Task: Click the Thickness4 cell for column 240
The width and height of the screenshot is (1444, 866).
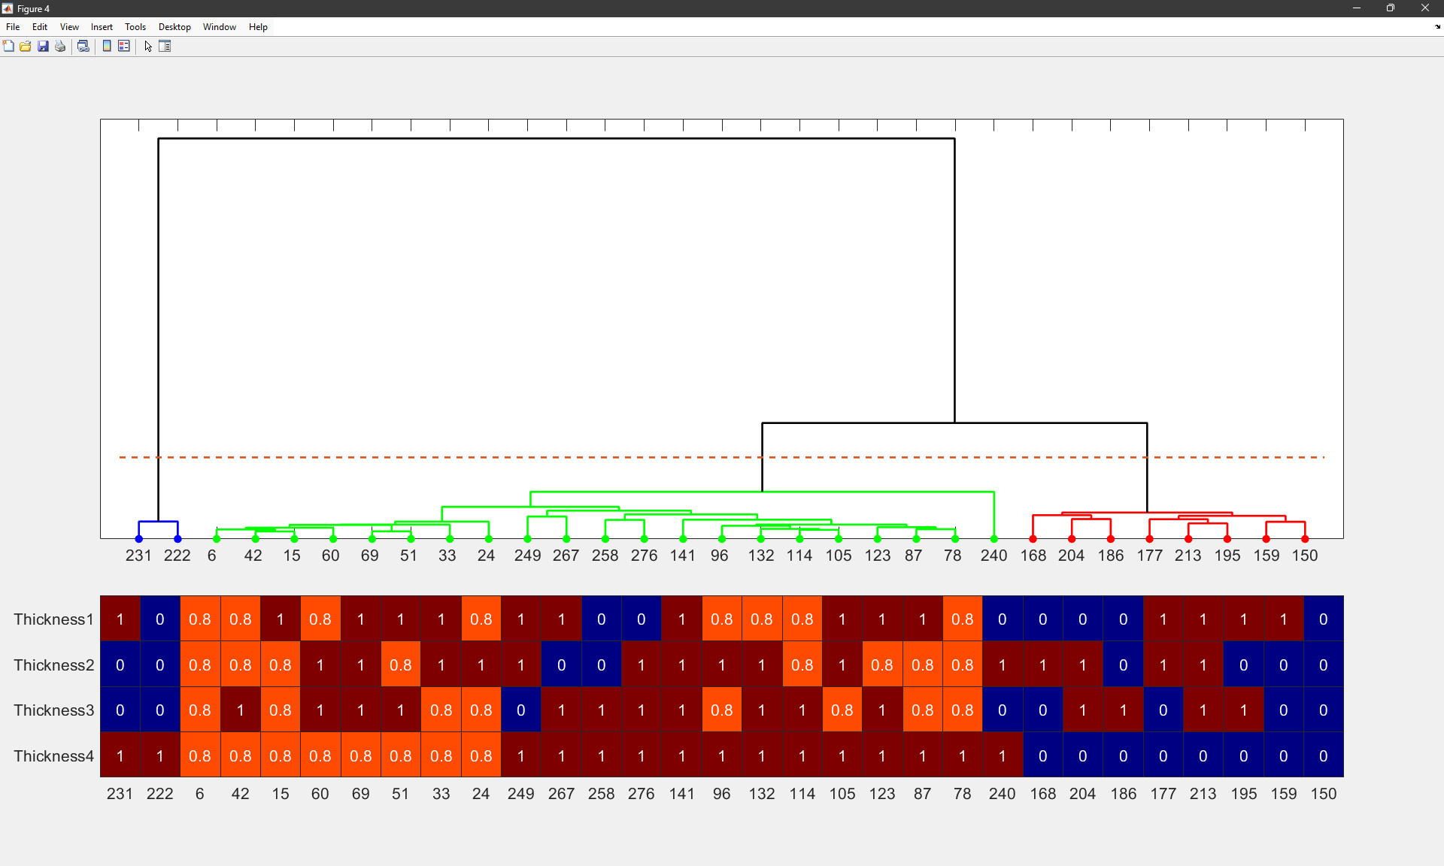Action: pyautogui.click(x=1003, y=755)
